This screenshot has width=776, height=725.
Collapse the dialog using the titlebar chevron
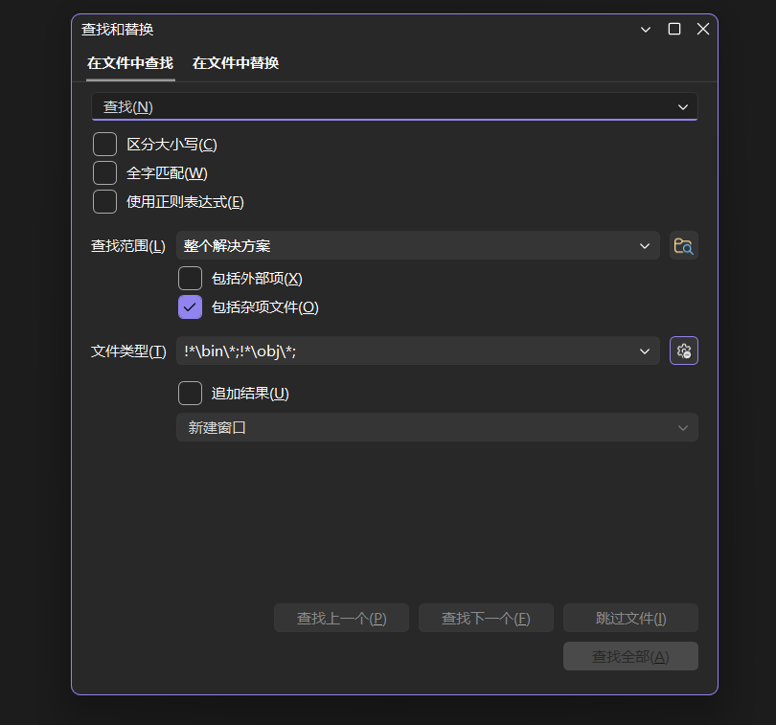coord(645,29)
